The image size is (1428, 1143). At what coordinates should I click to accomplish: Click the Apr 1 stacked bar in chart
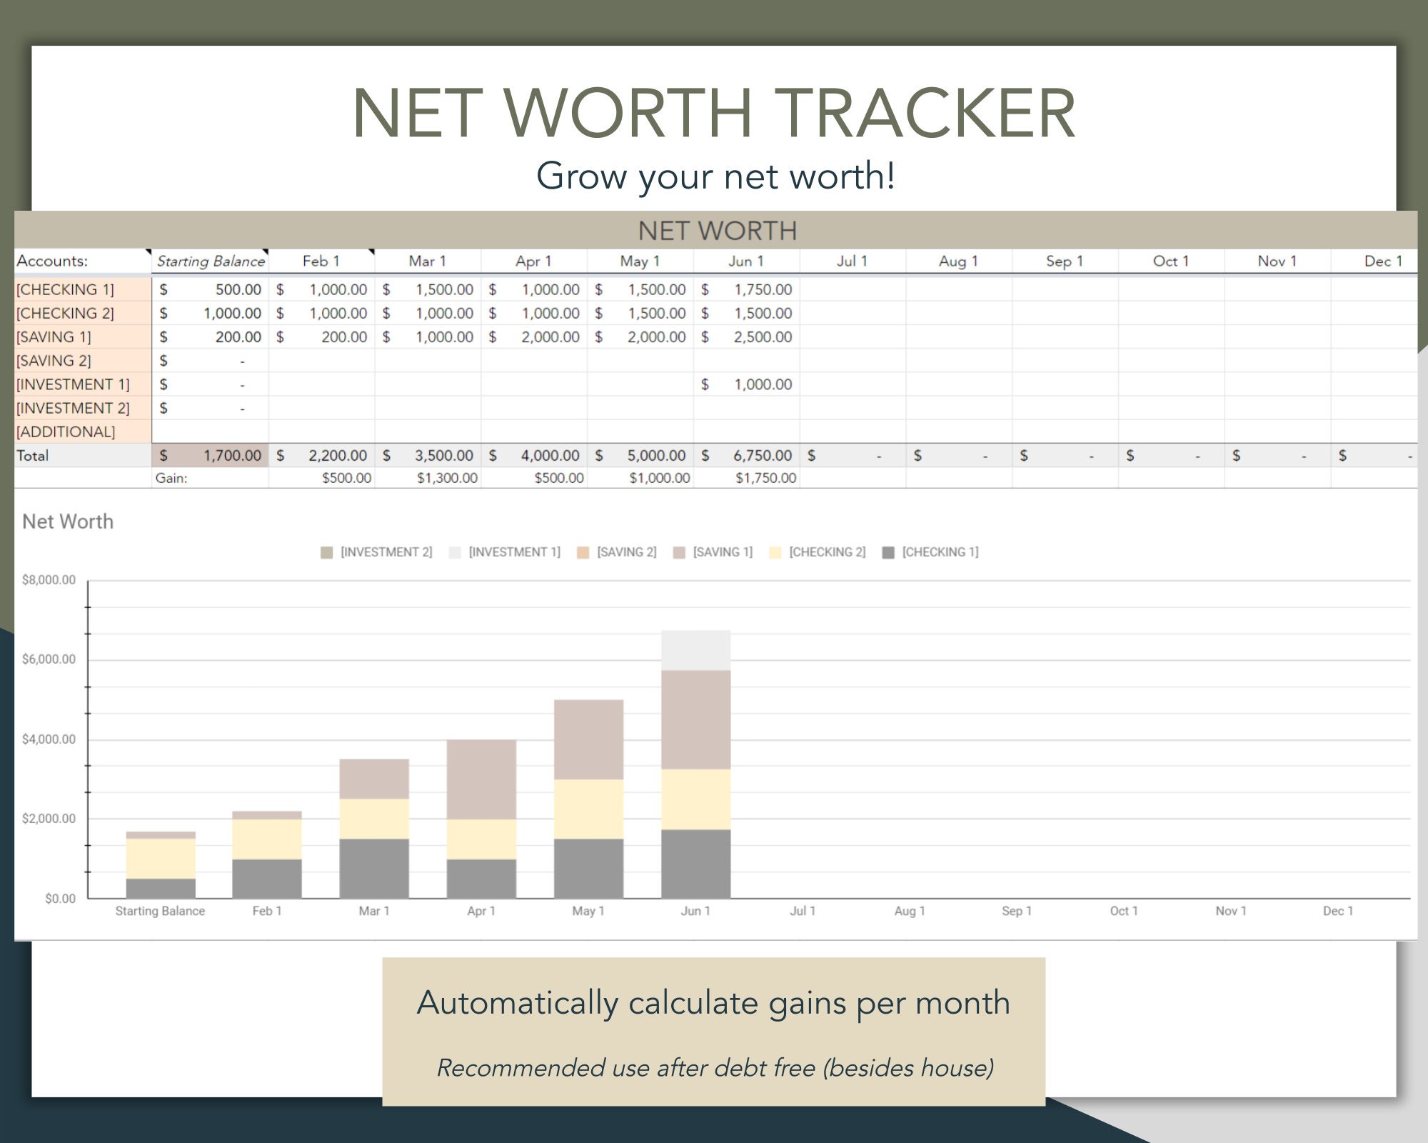click(481, 819)
